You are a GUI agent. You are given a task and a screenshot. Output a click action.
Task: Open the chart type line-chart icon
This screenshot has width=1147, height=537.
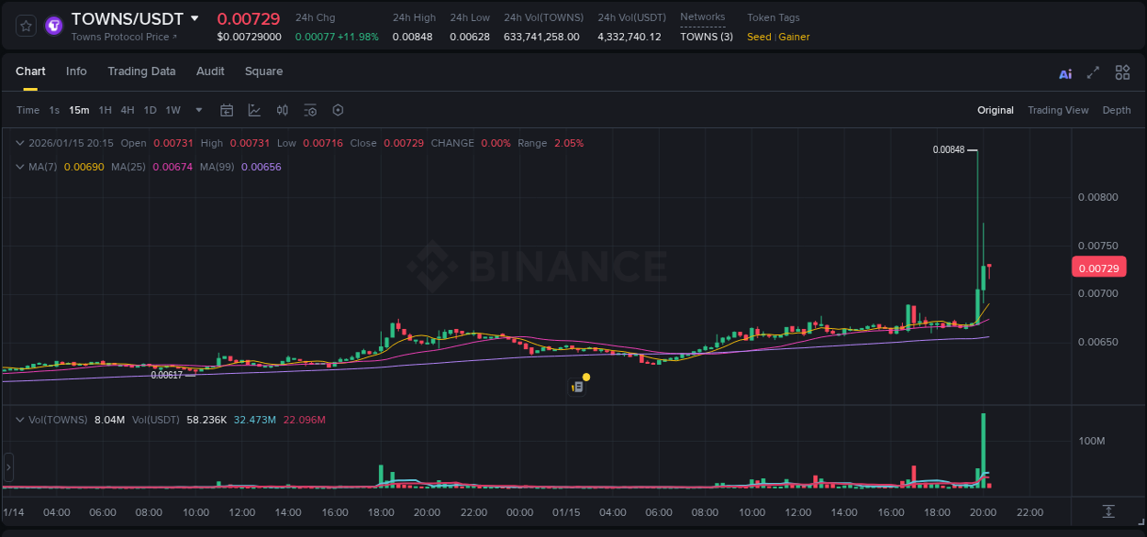(x=254, y=110)
